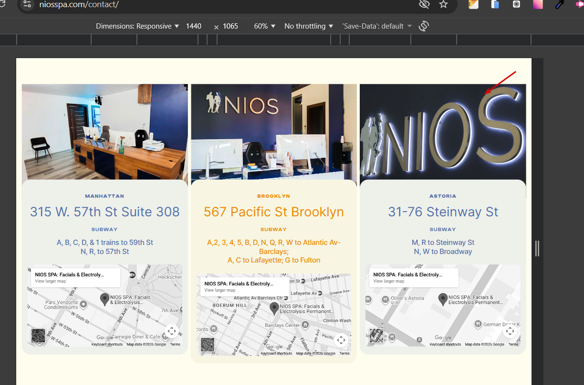Open the orange notepad extension icon

pos(473,4)
